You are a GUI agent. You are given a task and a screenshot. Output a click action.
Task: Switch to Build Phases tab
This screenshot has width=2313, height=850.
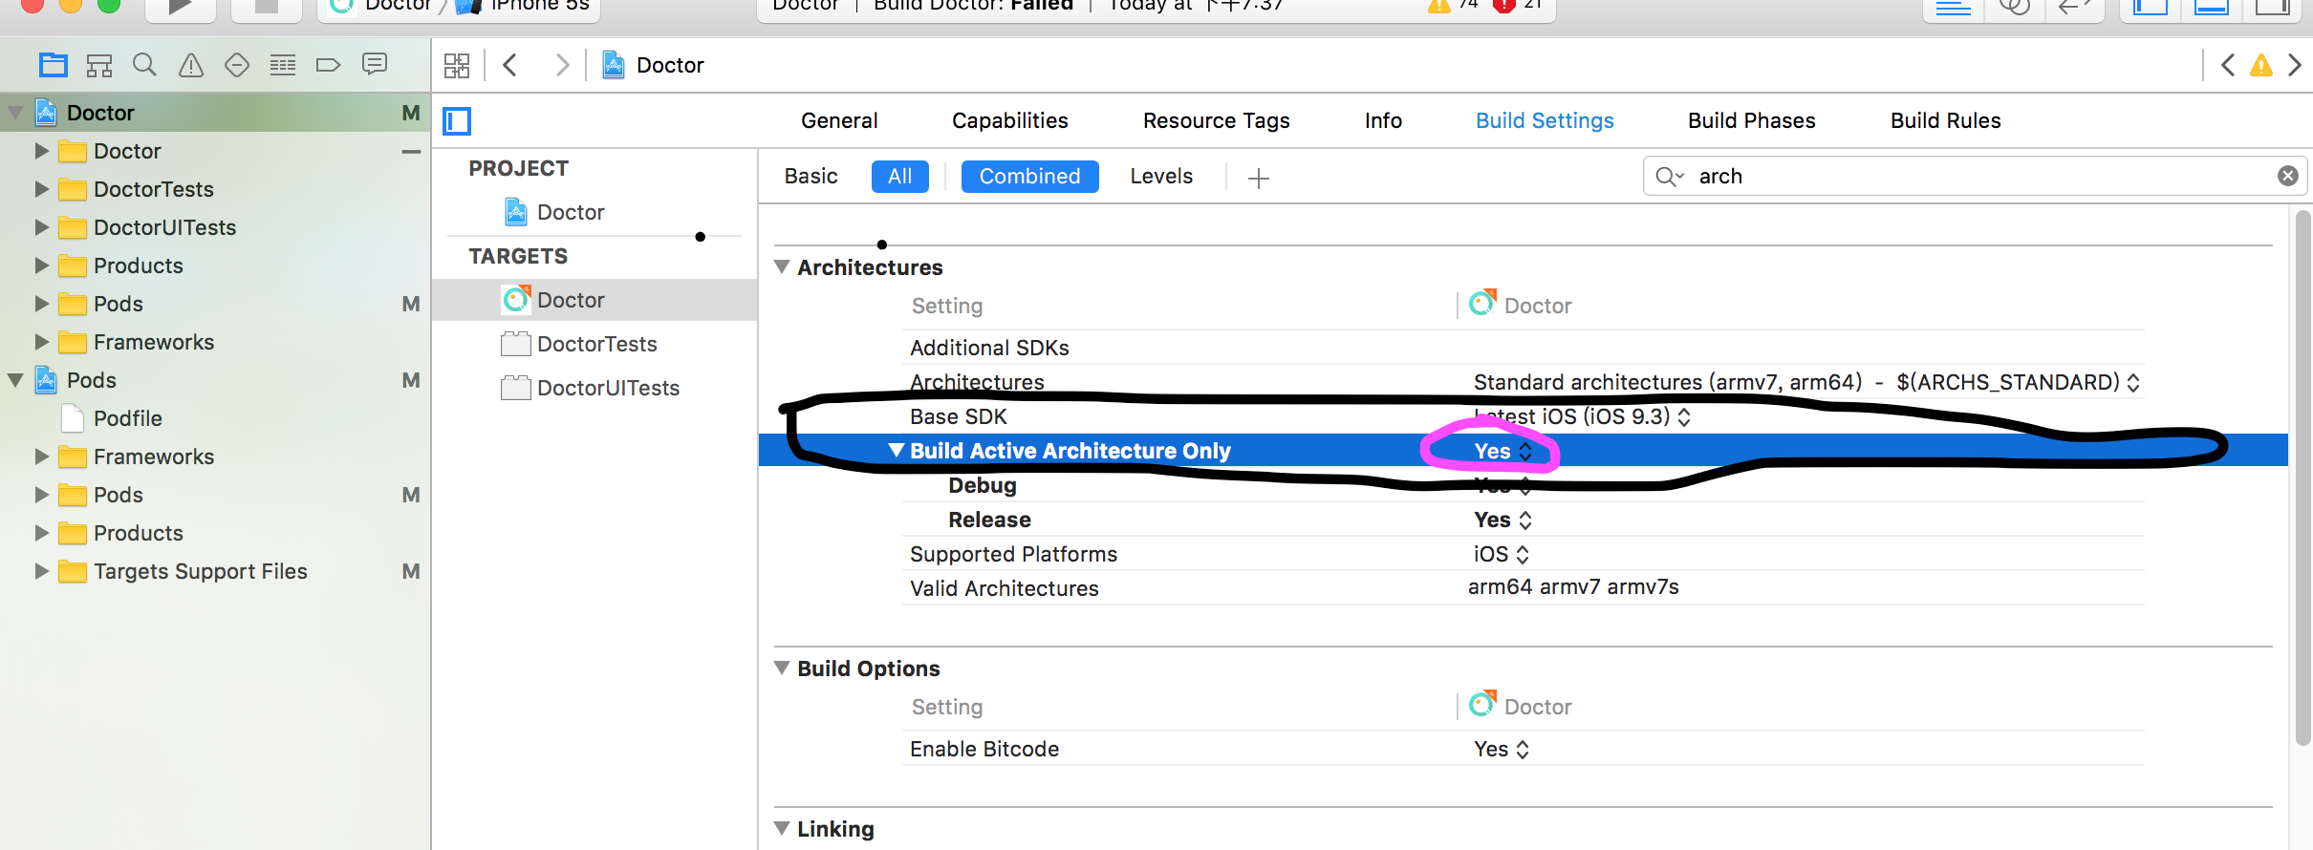click(1752, 120)
